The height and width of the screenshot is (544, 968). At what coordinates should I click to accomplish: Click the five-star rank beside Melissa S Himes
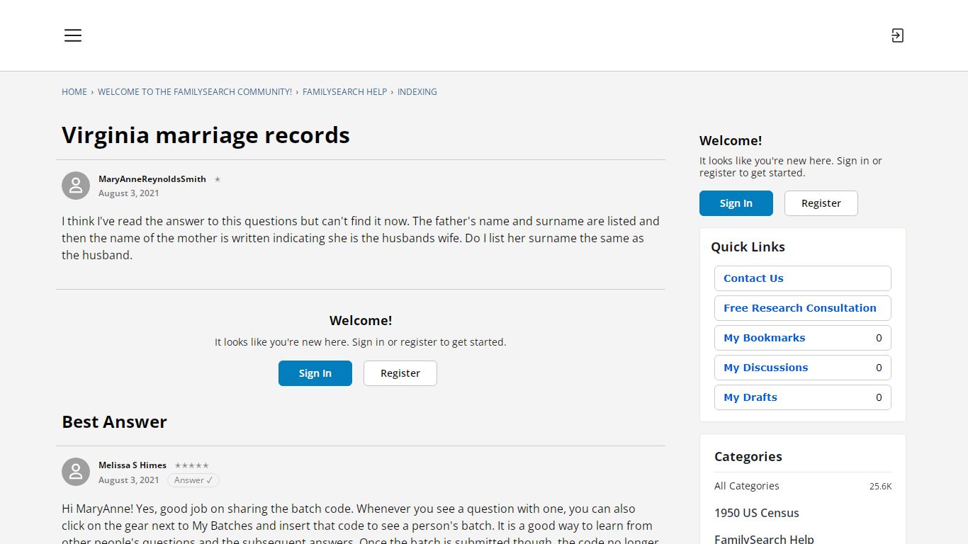tap(191, 465)
